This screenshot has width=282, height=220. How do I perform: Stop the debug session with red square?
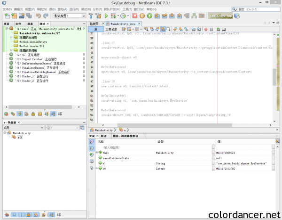135,16
